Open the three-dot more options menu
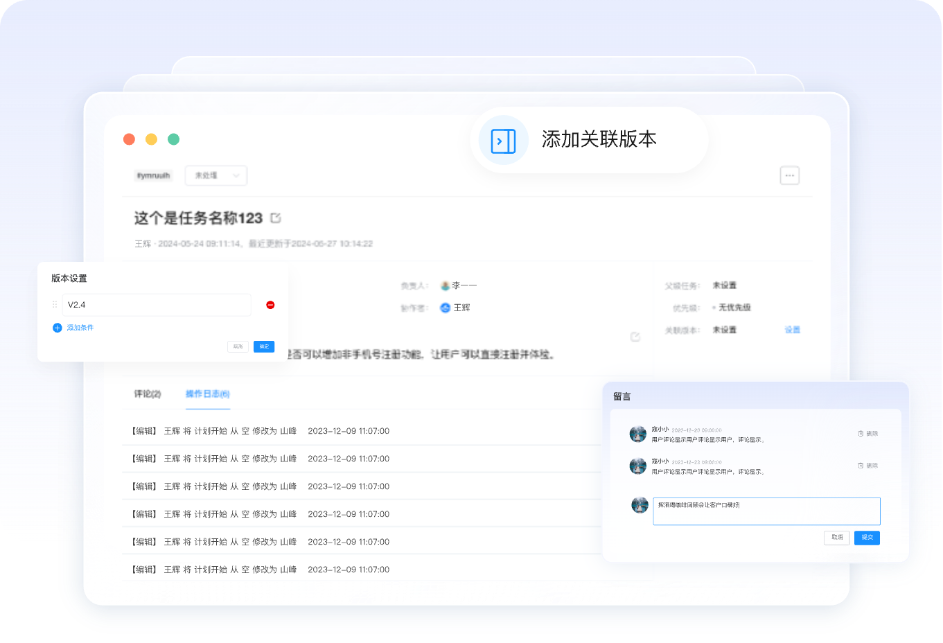 (x=789, y=175)
